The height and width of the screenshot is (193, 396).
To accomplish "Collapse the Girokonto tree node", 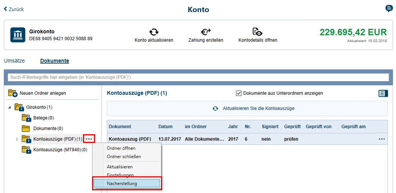I will click(x=9, y=108).
